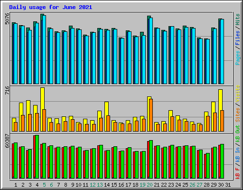Click the 'kB F' legend label
243x190 pixels.
(238, 173)
